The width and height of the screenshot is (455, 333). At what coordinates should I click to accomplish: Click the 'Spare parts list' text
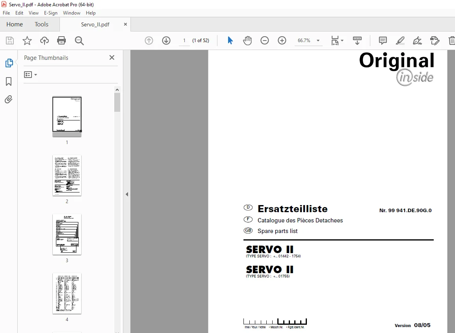[x=277, y=231]
